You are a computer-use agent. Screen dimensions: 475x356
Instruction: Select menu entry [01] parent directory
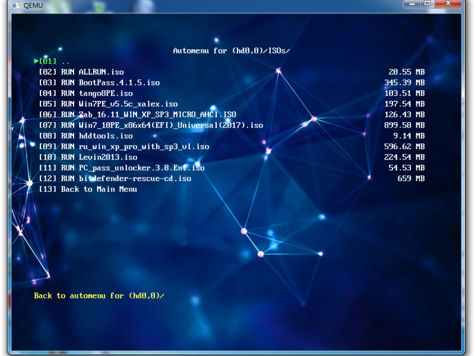pos(52,61)
